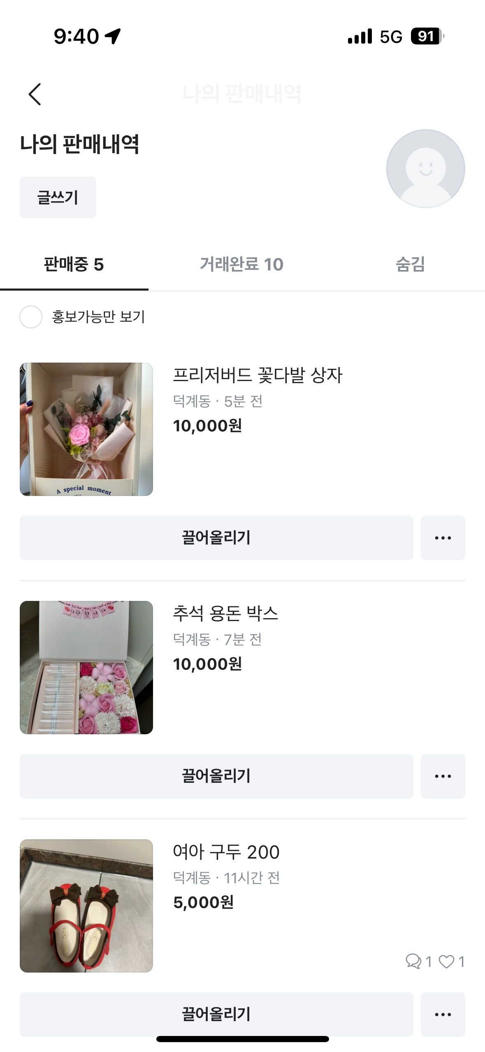Tap the battery indicator in status bar

427,36
